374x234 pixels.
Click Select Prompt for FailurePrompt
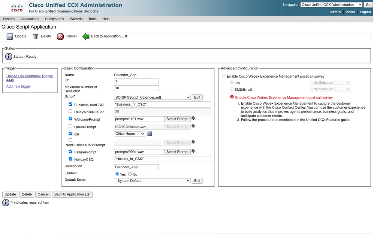point(177,152)
